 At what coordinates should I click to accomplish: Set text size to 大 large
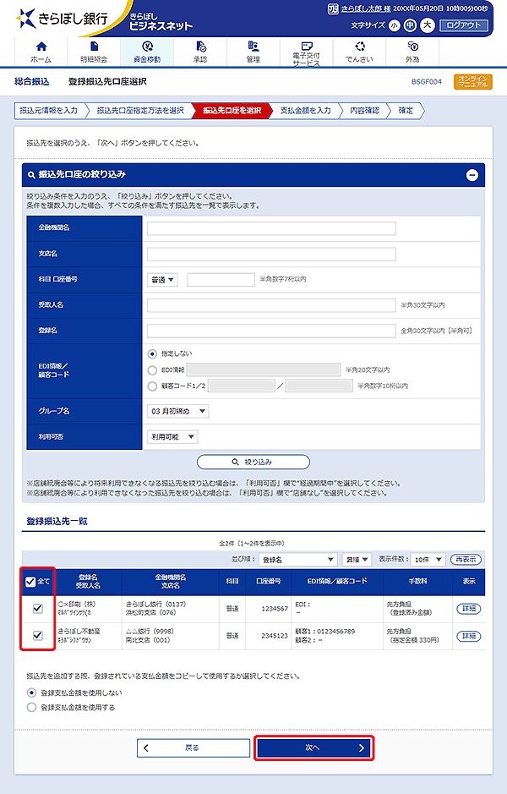pyautogui.click(x=427, y=25)
